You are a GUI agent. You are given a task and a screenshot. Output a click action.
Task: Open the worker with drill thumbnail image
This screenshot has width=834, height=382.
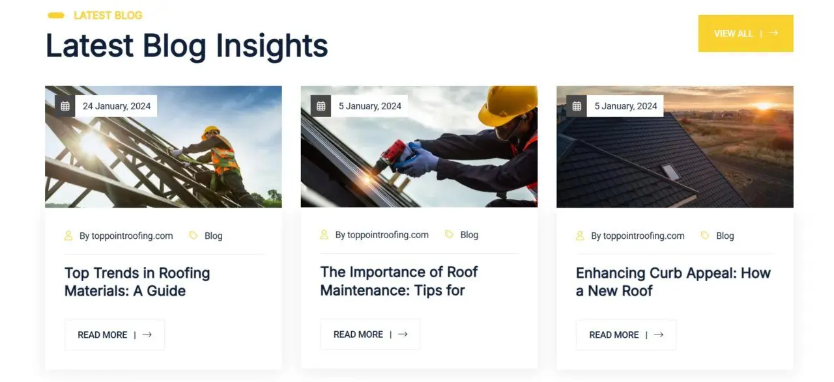click(419, 156)
